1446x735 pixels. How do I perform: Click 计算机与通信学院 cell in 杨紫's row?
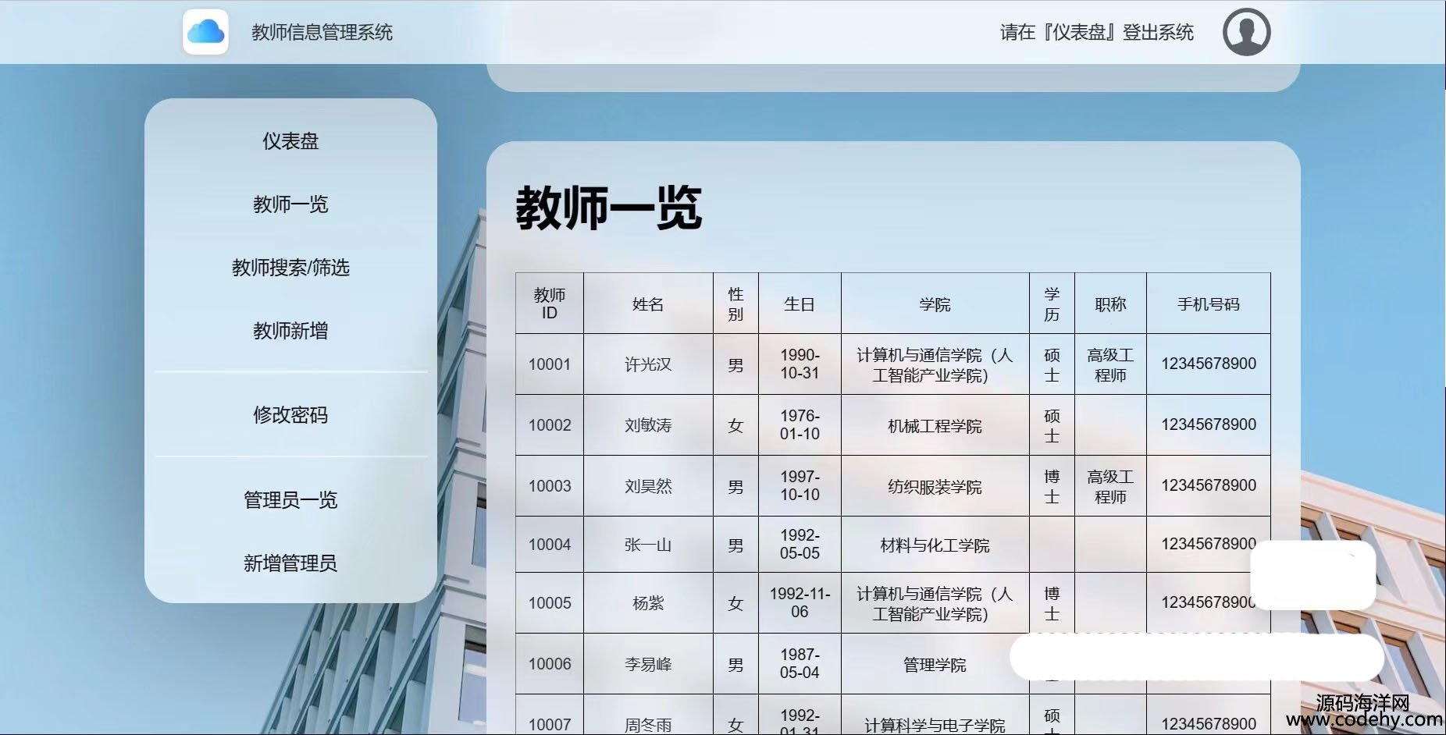(x=935, y=603)
